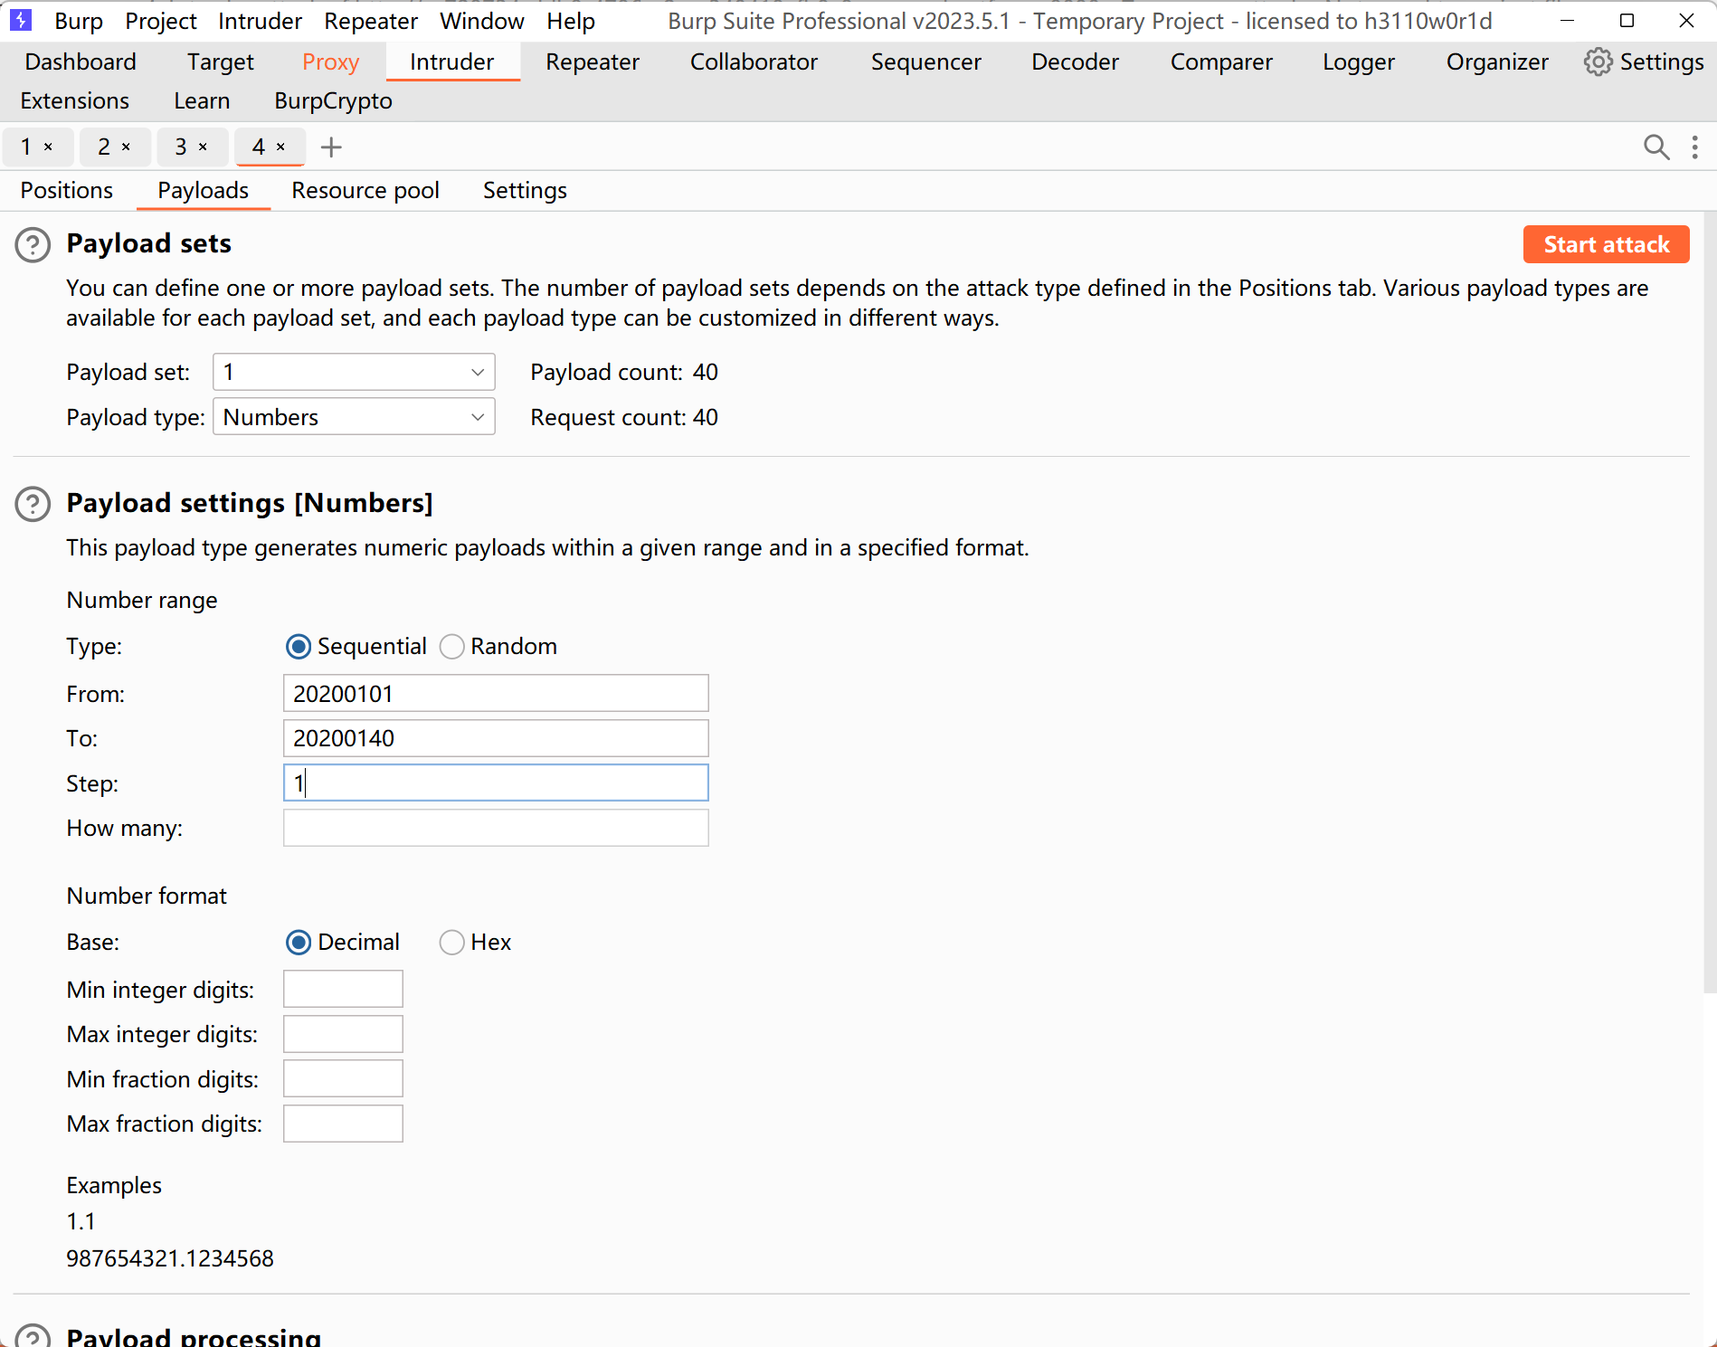
Task: Open the Help menu
Action: click(x=571, y=21)
